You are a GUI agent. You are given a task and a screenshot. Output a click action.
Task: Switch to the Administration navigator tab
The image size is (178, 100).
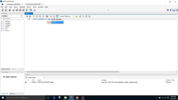click(6, 69)
